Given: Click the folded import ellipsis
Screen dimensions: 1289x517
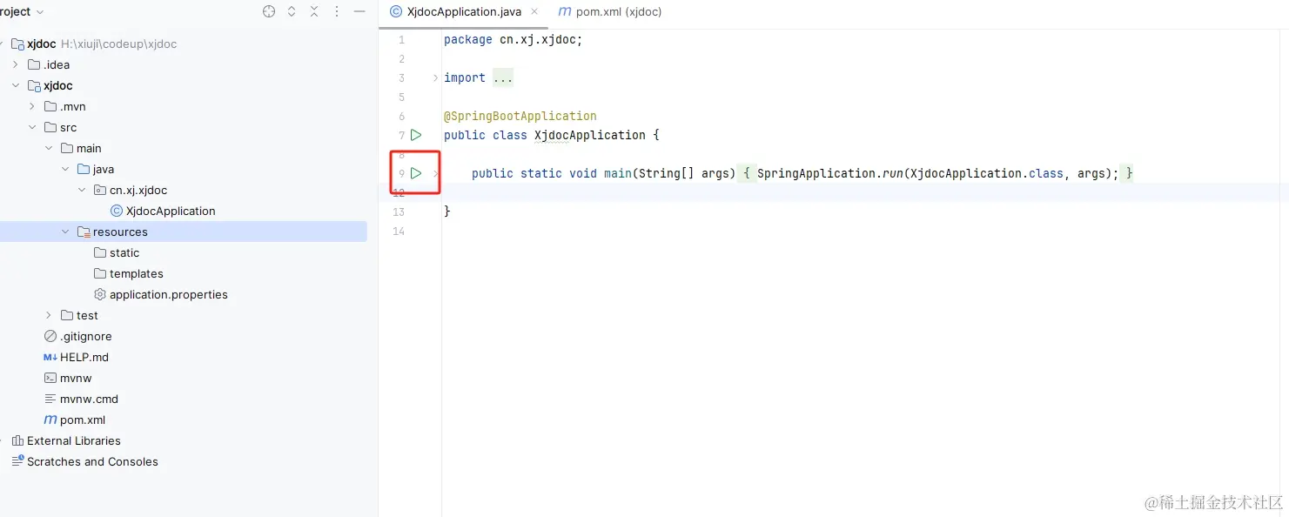Looking at the screenshot, I should pos(503,77).
